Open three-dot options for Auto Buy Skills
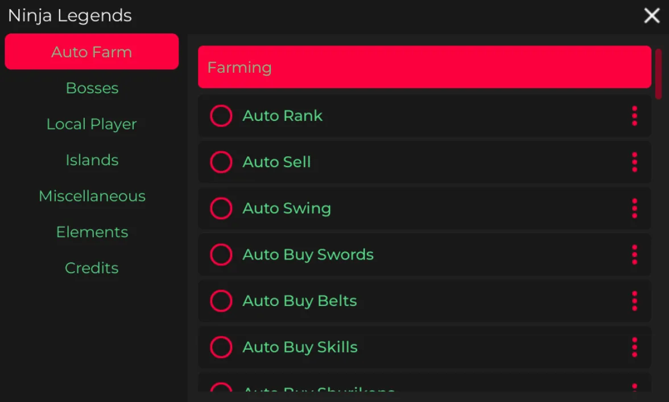 click(x=634, y=347)
